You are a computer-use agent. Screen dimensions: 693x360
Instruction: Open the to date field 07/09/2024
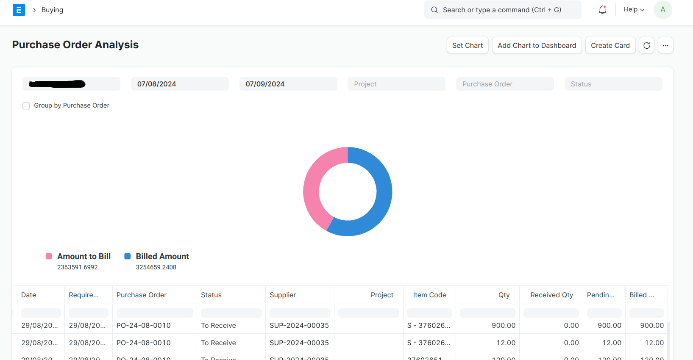tap(288, 84)
